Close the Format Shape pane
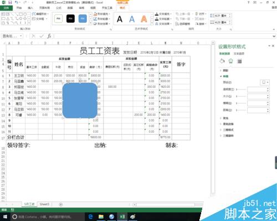This screenshot has height=221, width=277. point(273,46)
